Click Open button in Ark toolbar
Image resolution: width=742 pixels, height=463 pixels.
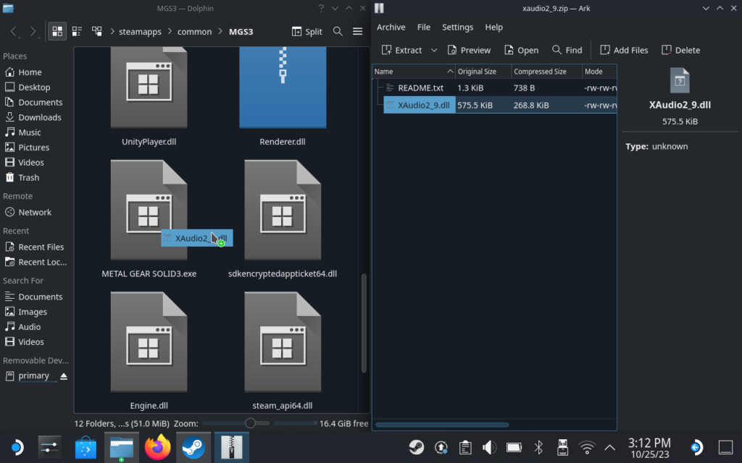click(x=521, y=50)
